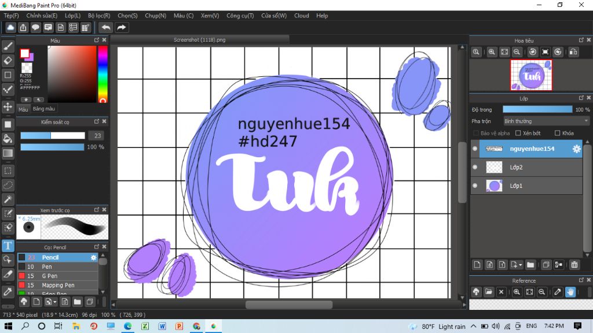Zoom in within the Navigator panel
Image resolution: width=593 pixels, height=333 pixels.
492,52
